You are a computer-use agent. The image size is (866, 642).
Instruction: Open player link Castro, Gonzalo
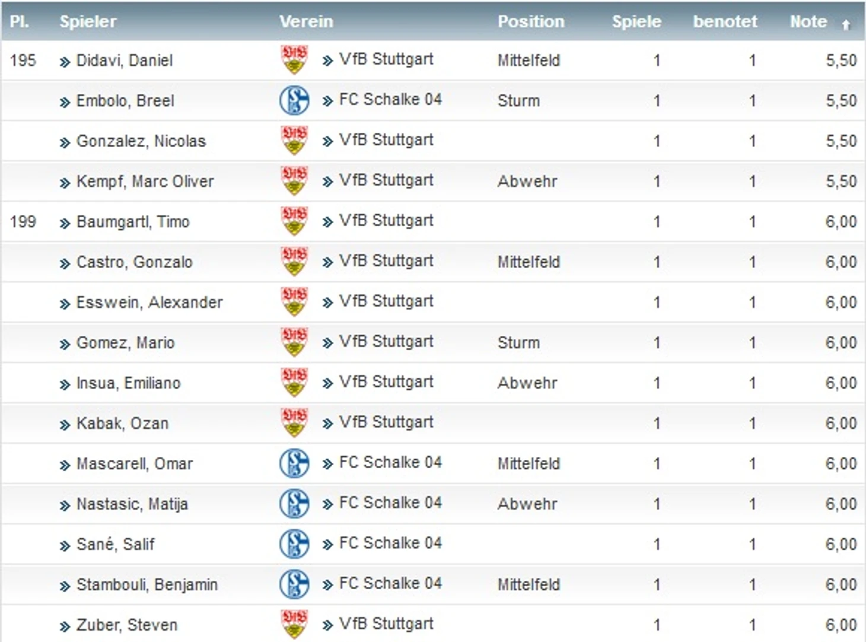point(135,262)
